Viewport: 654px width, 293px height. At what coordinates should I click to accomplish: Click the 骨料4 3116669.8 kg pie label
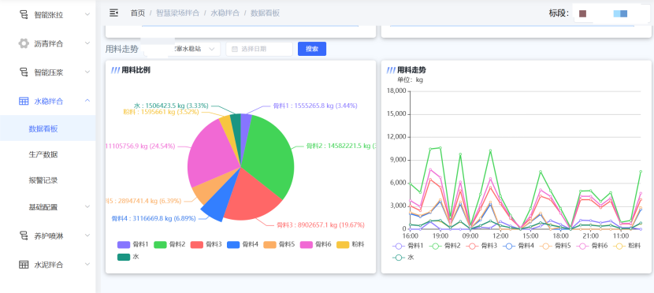(154, 218)
